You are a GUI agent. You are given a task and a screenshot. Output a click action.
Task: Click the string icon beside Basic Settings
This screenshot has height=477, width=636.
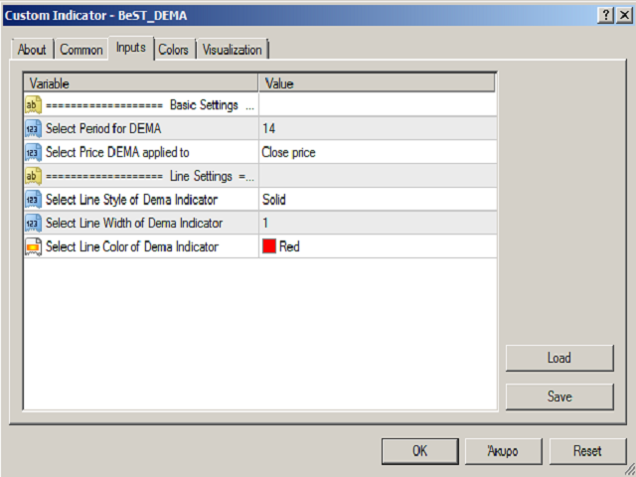click(x=33, y=105)
